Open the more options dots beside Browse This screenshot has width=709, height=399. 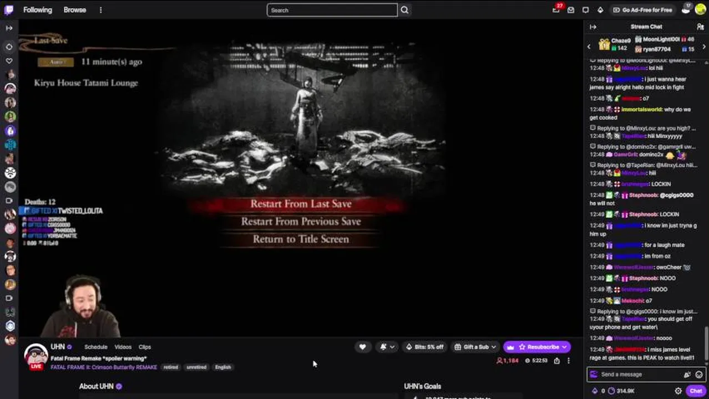pos(100,10)
